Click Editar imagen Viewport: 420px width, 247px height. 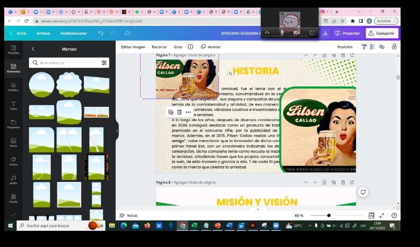click(133, 47)
